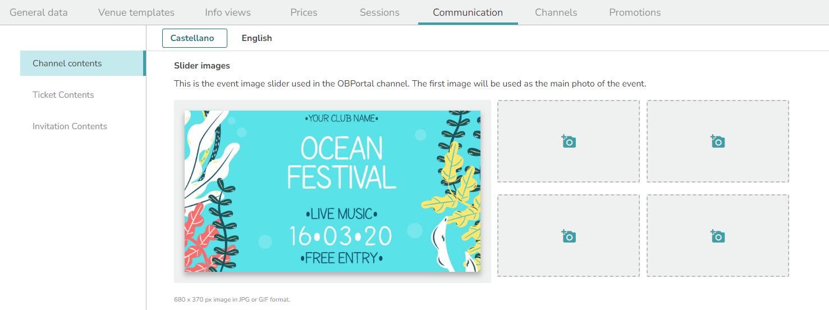Switch to the English language tab
Screen dimensions: 829x310
[x=257, y=38]
